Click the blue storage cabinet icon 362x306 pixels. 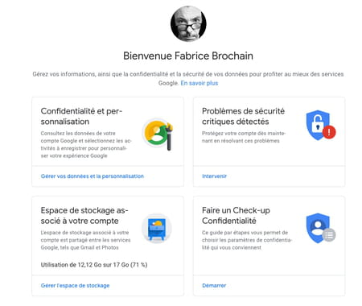click(x=157, y=229)
